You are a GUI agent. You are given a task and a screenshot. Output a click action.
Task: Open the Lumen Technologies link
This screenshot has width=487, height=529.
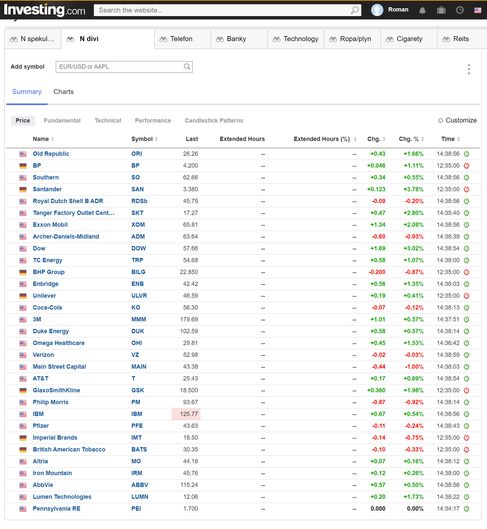point(62,497)
